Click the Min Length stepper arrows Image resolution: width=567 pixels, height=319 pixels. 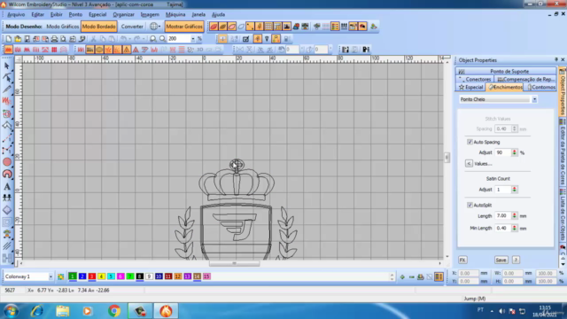514,229
